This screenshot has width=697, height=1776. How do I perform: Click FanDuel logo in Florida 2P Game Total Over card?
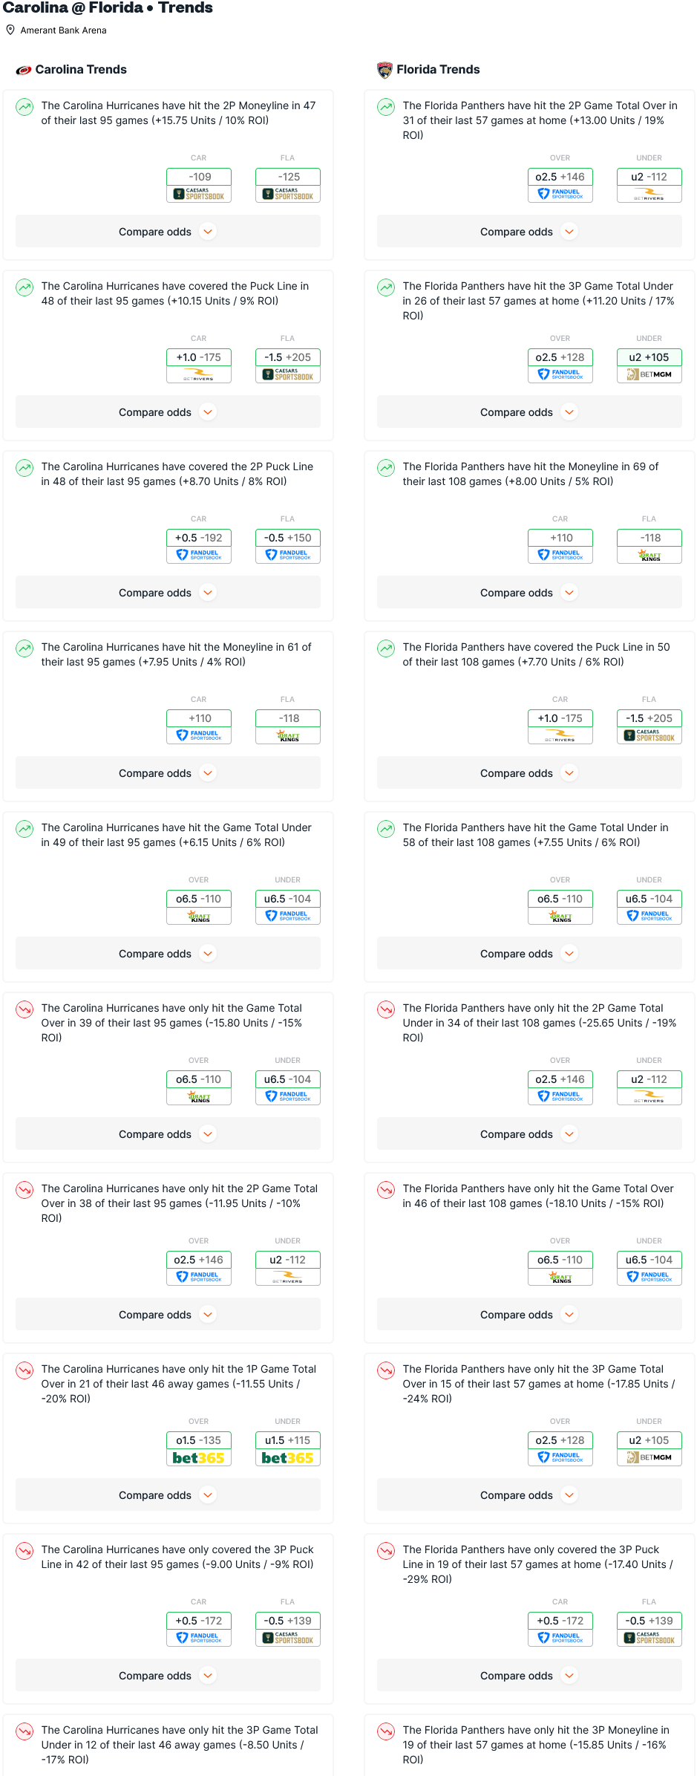[560, 195]
